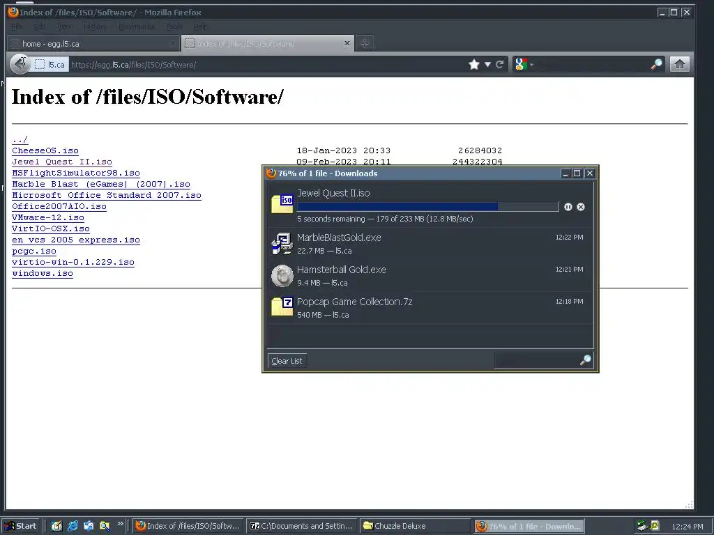Click Clear List in Downloads window
714x535 pixels.
click(x=287, y=361)
